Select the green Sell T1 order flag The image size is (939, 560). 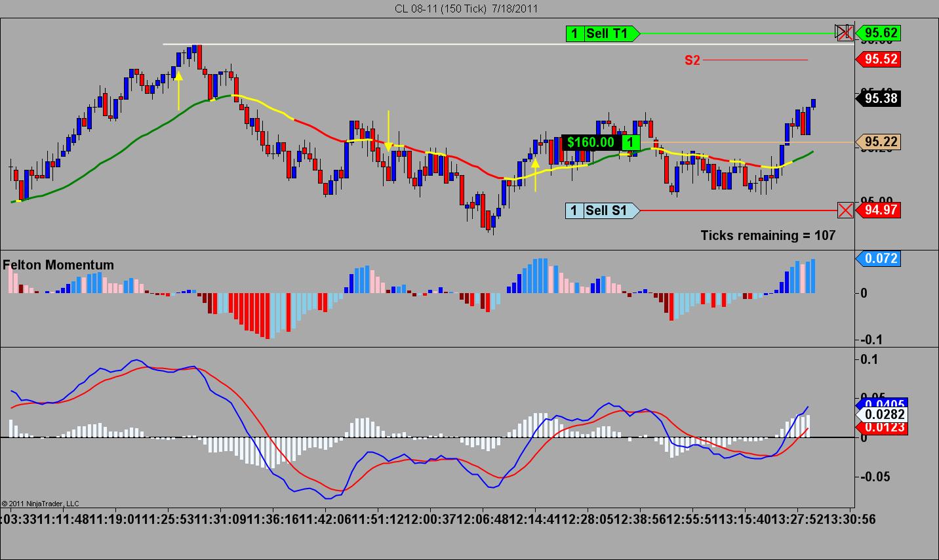point(602,33)
